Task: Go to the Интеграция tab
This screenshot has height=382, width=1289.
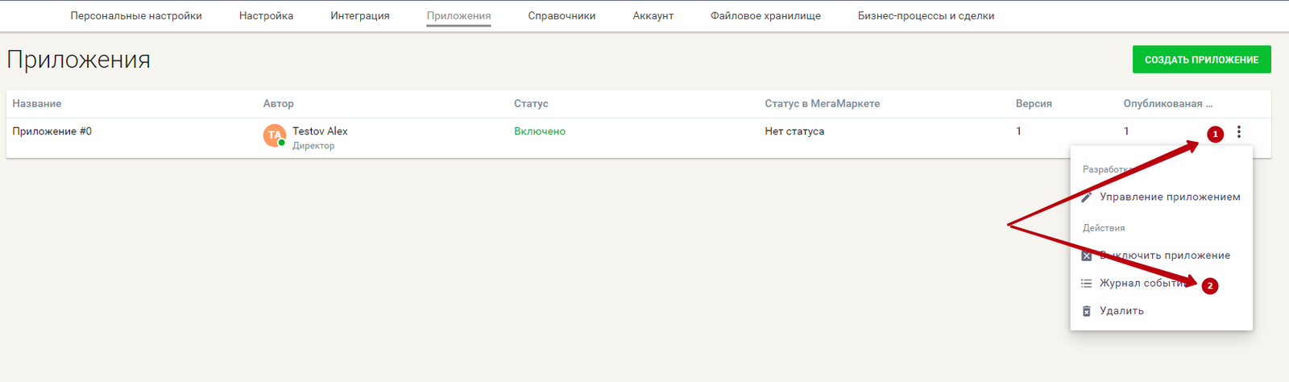Action: coord(359,16)
